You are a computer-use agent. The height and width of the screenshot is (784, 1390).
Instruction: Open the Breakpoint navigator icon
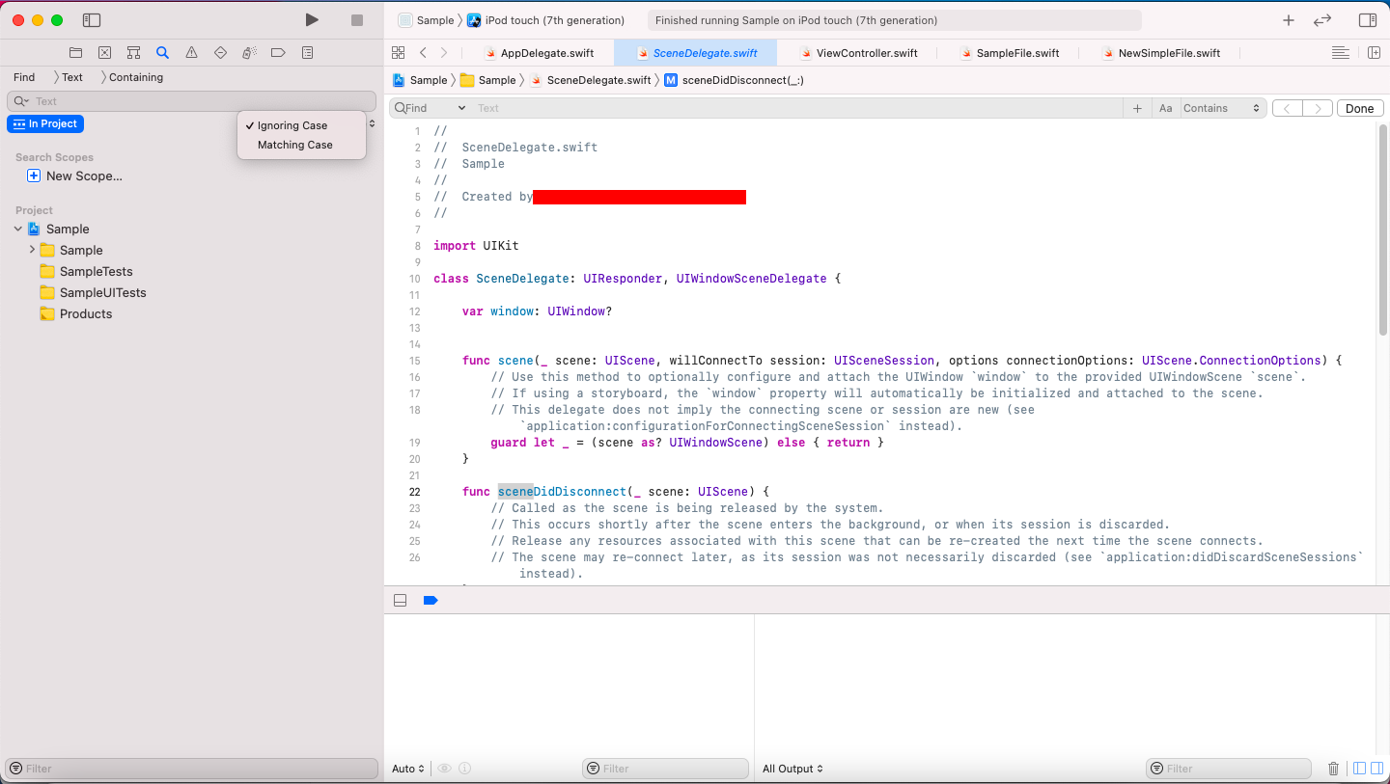278,53
